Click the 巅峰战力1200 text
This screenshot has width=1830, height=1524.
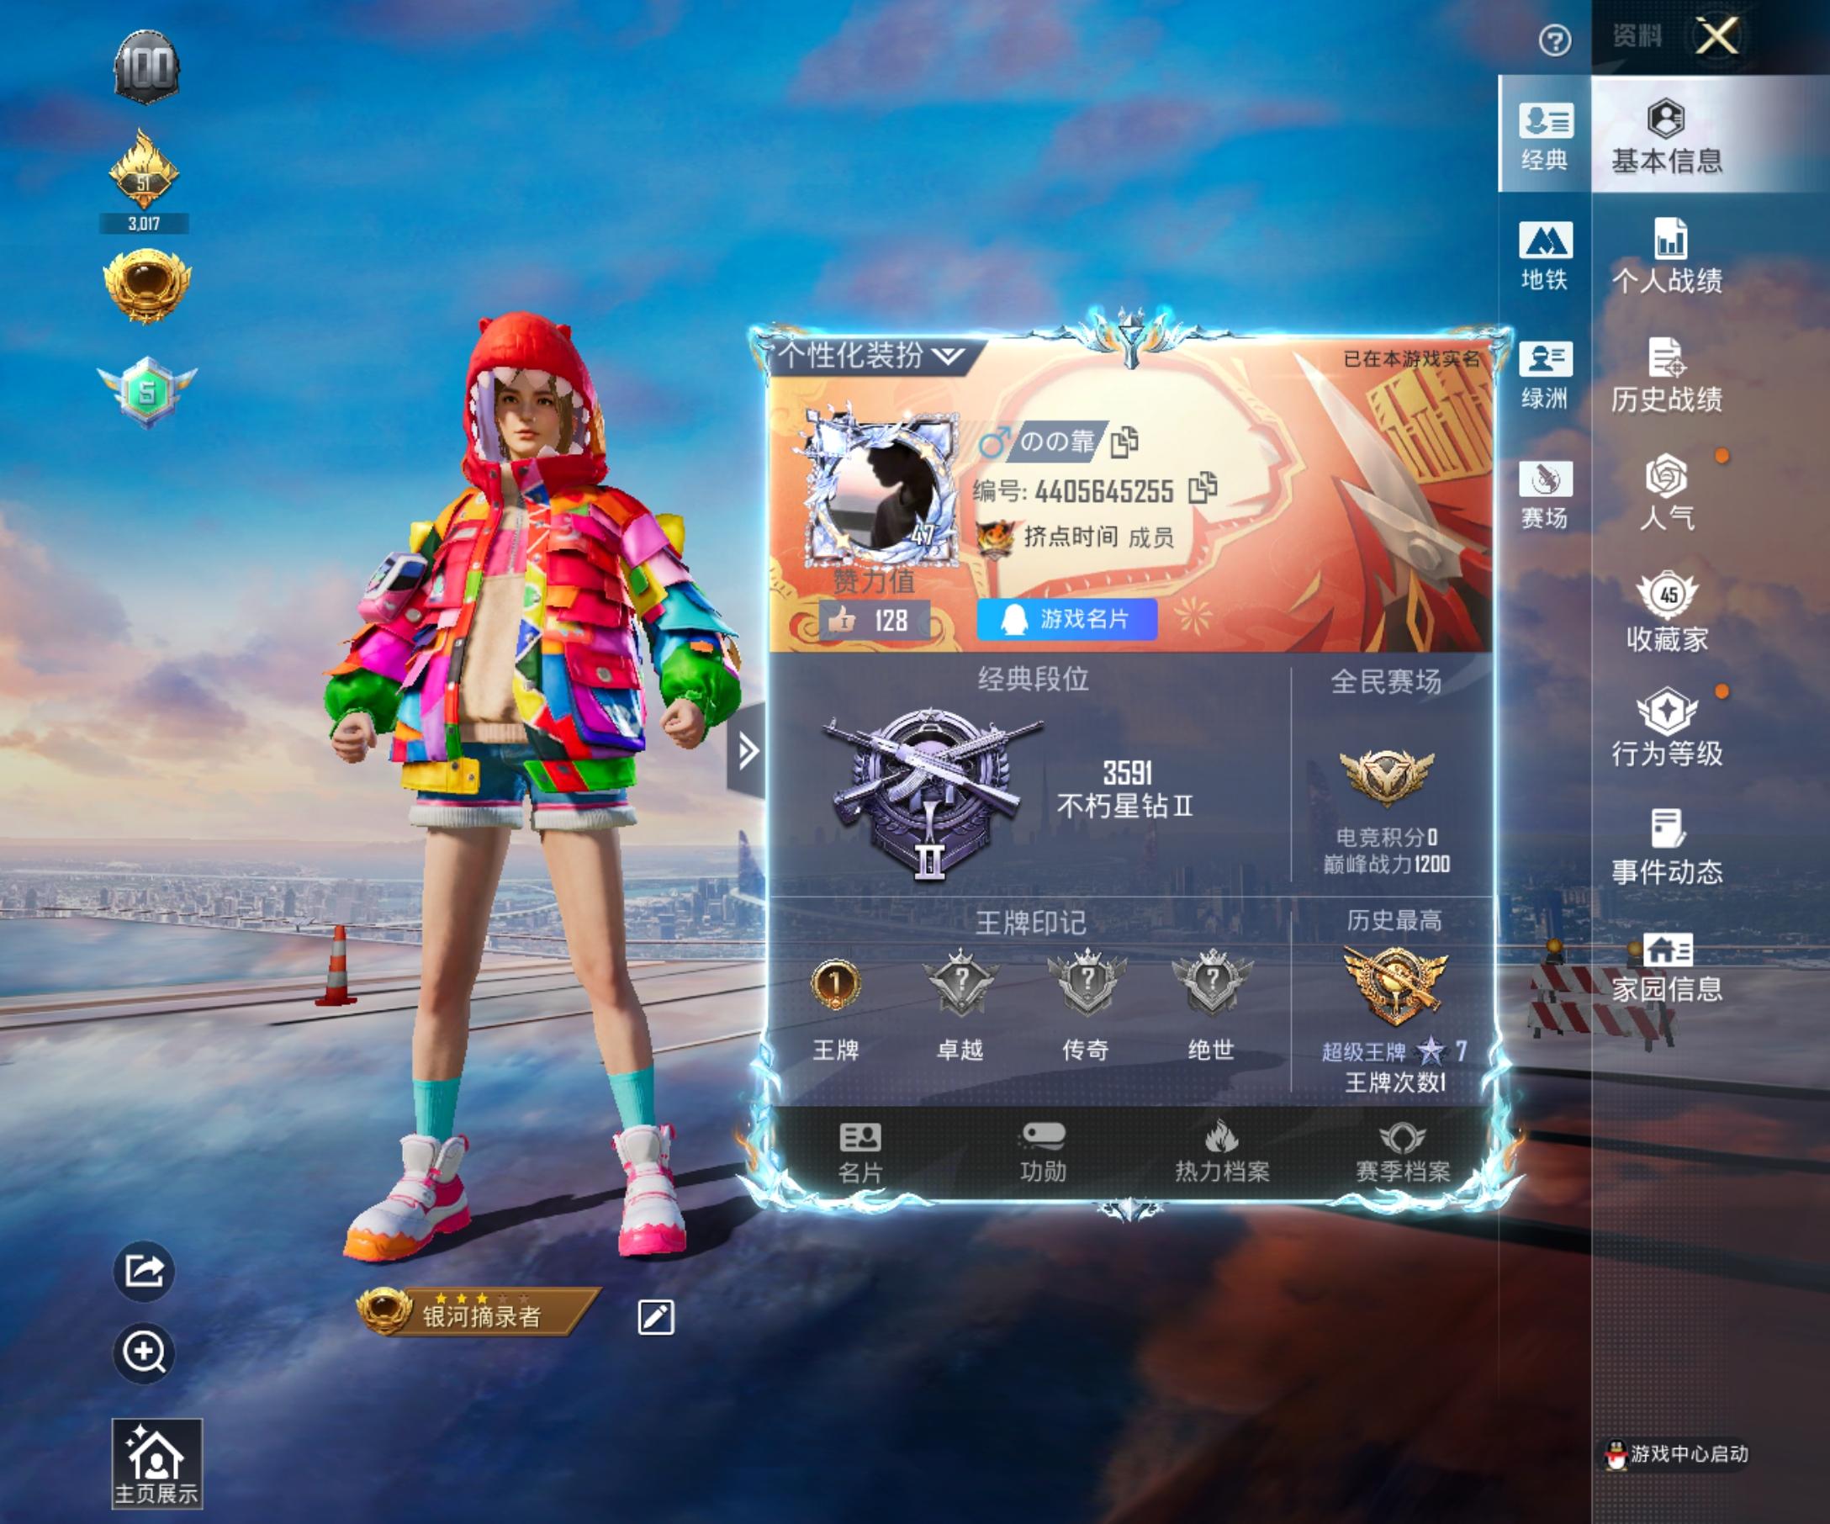[1387, 865]
